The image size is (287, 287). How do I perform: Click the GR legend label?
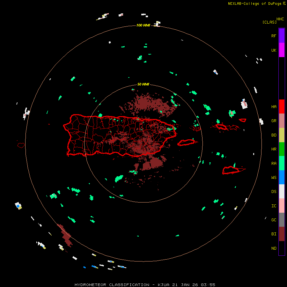click(274, 121)
